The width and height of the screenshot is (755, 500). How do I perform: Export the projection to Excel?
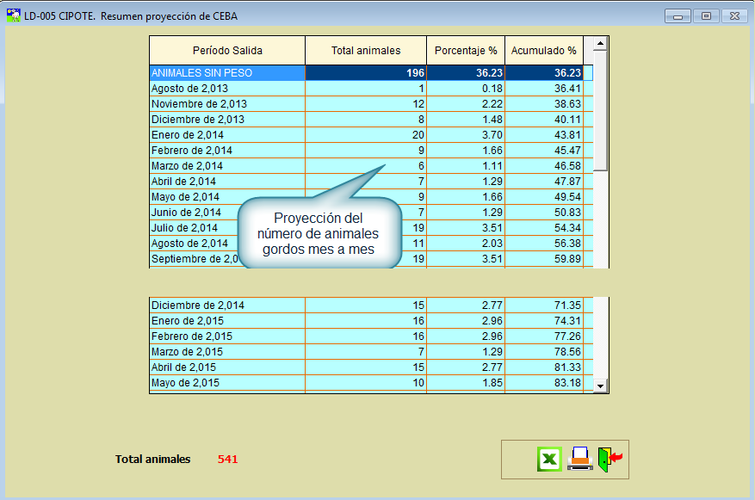(x=549, y=460)
